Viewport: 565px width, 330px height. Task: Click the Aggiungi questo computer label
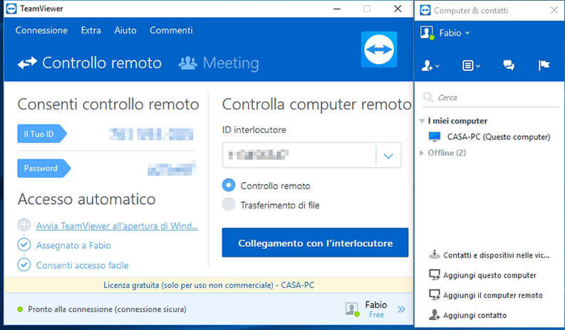point(489,275)
